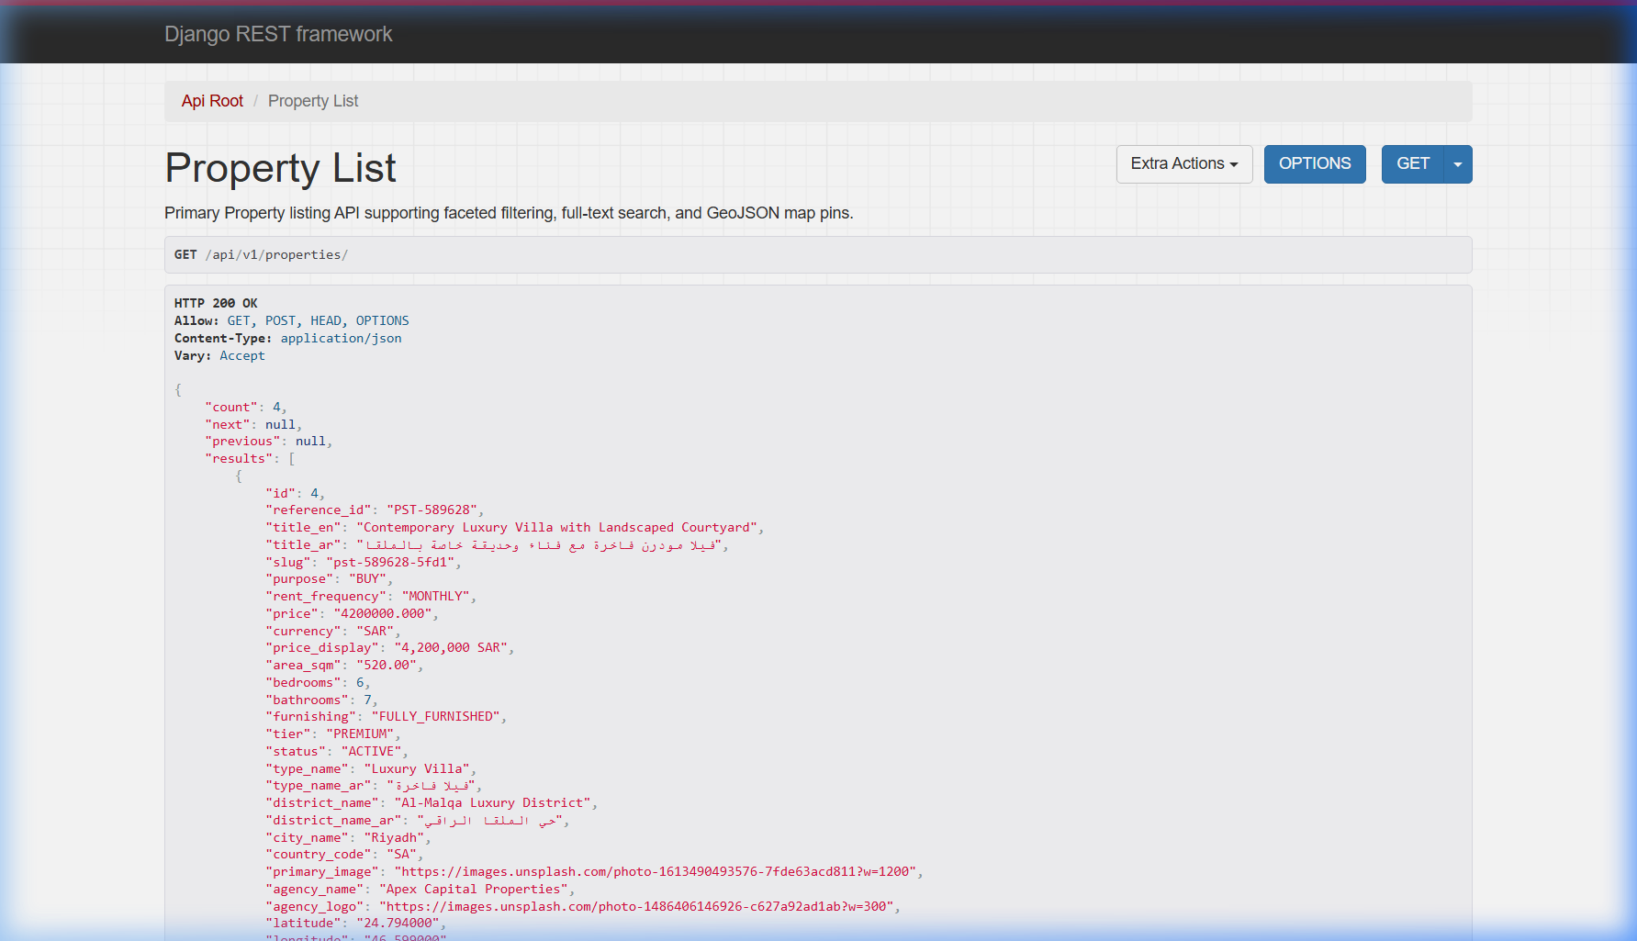Click the title_en Contemporary Luxury Villa value
The width and height of the screenshot is (1637, 941).
pyautogui.click(x=557, y=527)
